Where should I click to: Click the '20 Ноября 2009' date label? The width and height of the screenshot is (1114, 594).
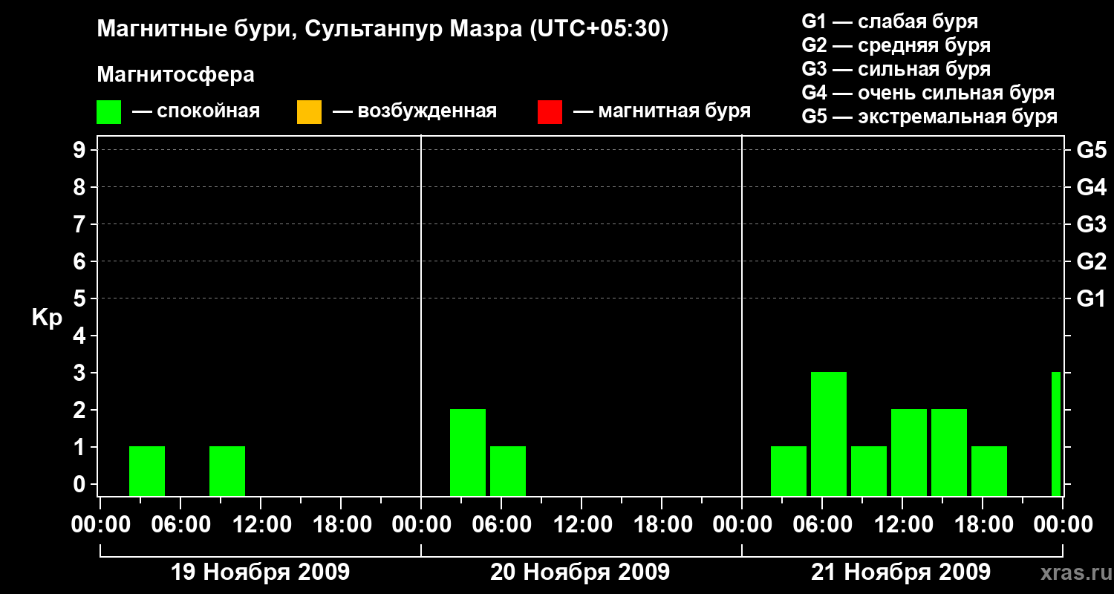580,572
